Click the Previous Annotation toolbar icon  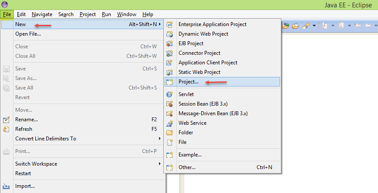pyautogui.click(x=341, y=25)
